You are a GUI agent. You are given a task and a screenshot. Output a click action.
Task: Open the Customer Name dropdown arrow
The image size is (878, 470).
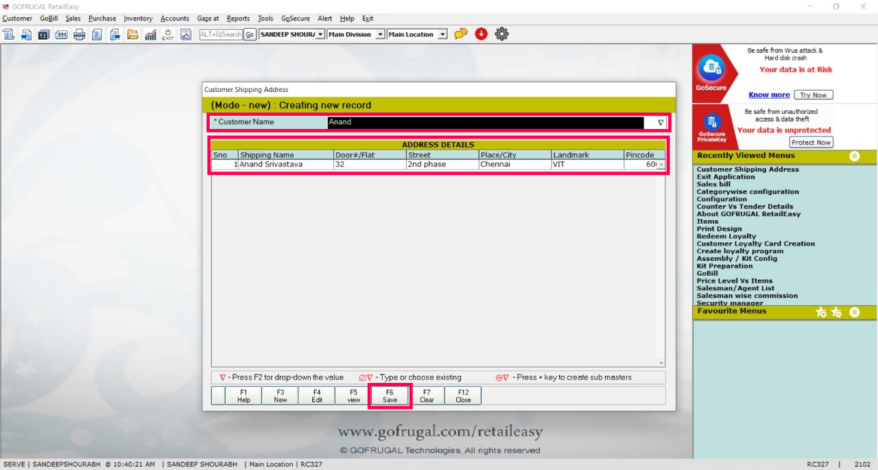pyautogui.click(x=661, y=123)
